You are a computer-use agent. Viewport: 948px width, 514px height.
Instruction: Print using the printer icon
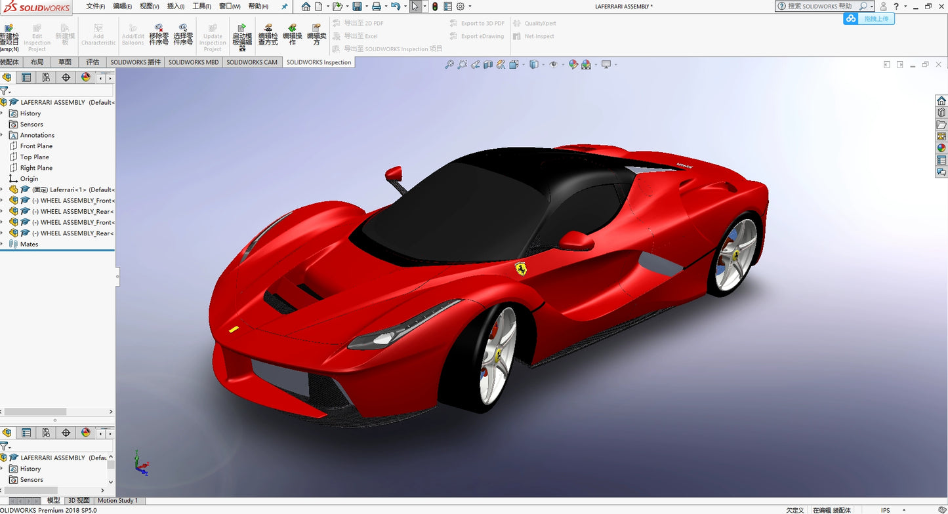tap(377, 7)
